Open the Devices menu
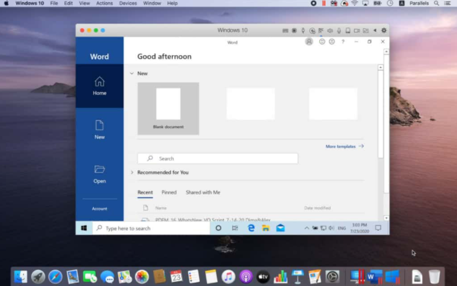The height and width of the screenshot is (286, 457). pyautogui.click(x=128, y=3)
